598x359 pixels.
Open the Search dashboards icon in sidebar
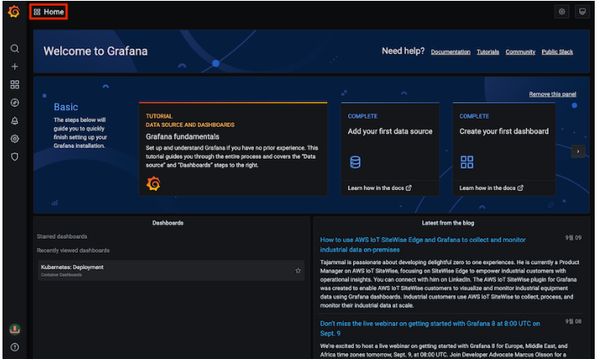click(x=15, y=49)
